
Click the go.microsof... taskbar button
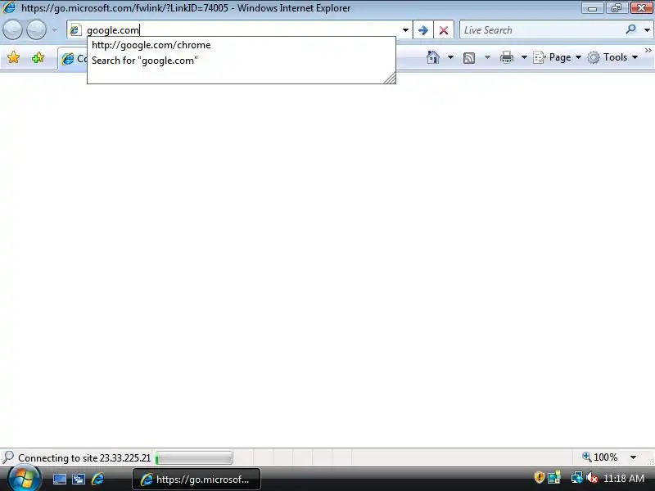pos(196,480)
